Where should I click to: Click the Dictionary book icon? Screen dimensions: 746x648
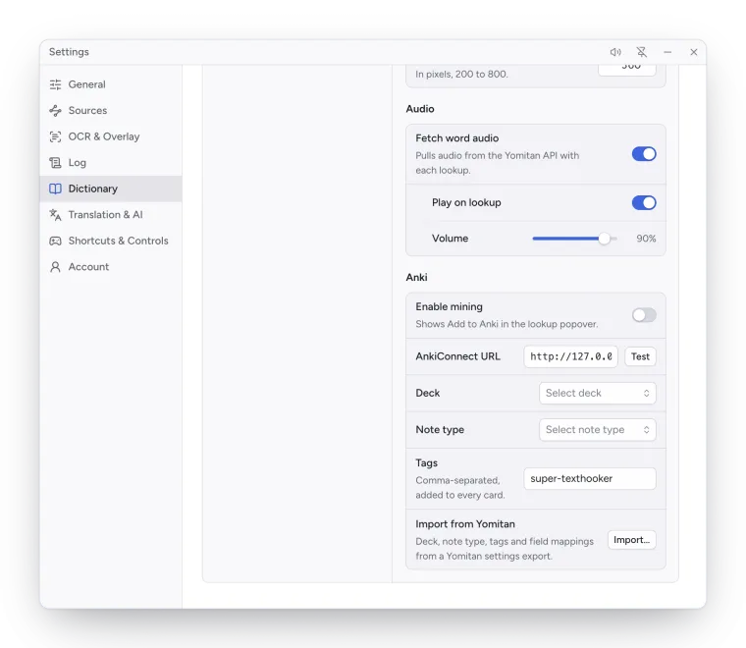click(x=55, y=189)
